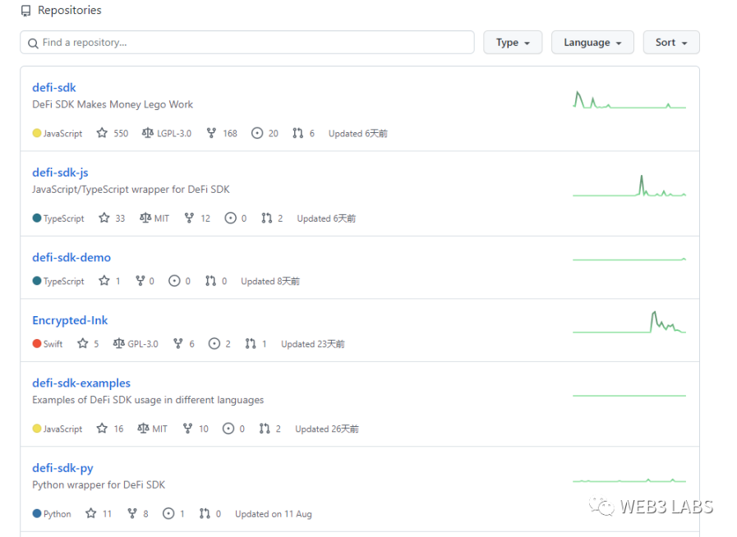737x537 pixels.
Task: Click the 33 stars count in defi-sdk-js row
Action: pos(120,218)
